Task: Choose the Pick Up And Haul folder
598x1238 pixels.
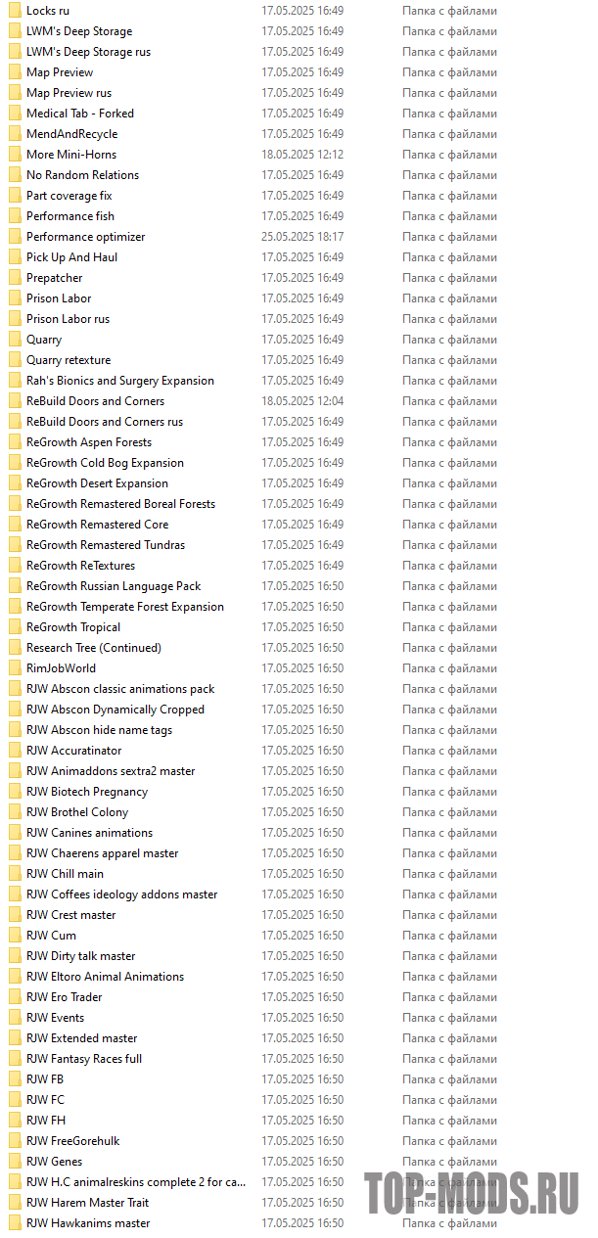Action: point(71,257)
